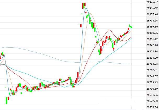Select the 26691.25 price axis label

[152, 95]
